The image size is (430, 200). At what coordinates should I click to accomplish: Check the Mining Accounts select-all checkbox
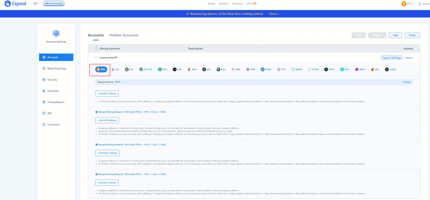click(x=96, y=48)
